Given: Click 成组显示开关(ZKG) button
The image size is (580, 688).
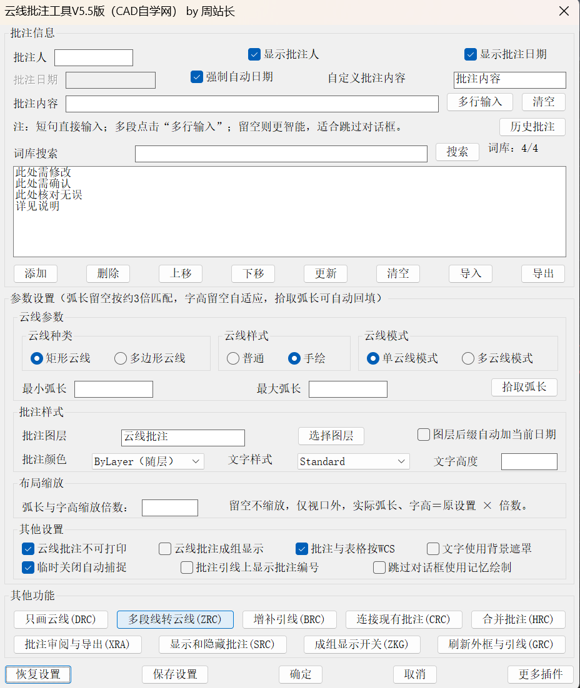Looking at the screenshot, I should pyautogui.click(x=362, y=644).
